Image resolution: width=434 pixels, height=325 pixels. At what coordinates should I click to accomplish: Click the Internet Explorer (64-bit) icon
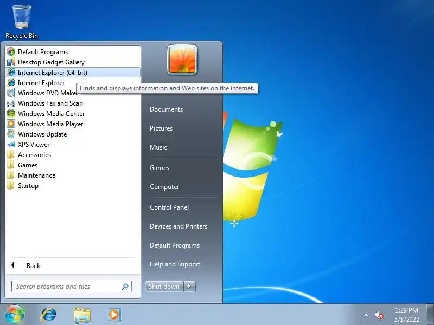(11, 72)
